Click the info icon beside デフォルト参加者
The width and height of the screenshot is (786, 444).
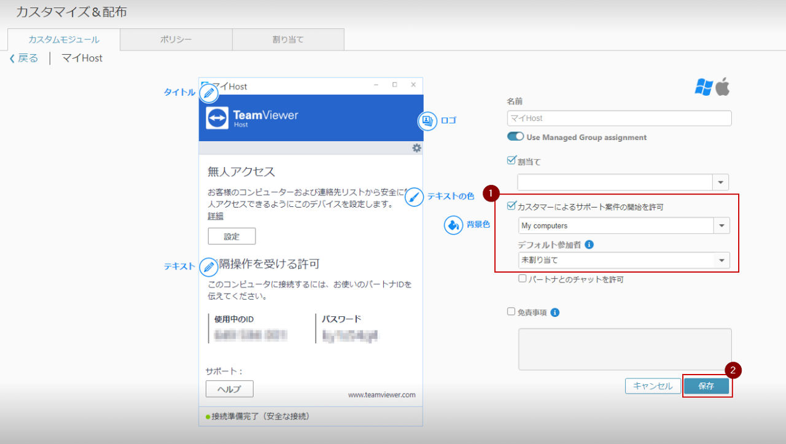[589, 244]
